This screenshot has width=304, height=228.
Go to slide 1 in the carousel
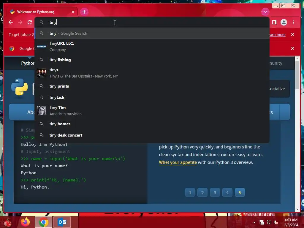click(190, 192)
